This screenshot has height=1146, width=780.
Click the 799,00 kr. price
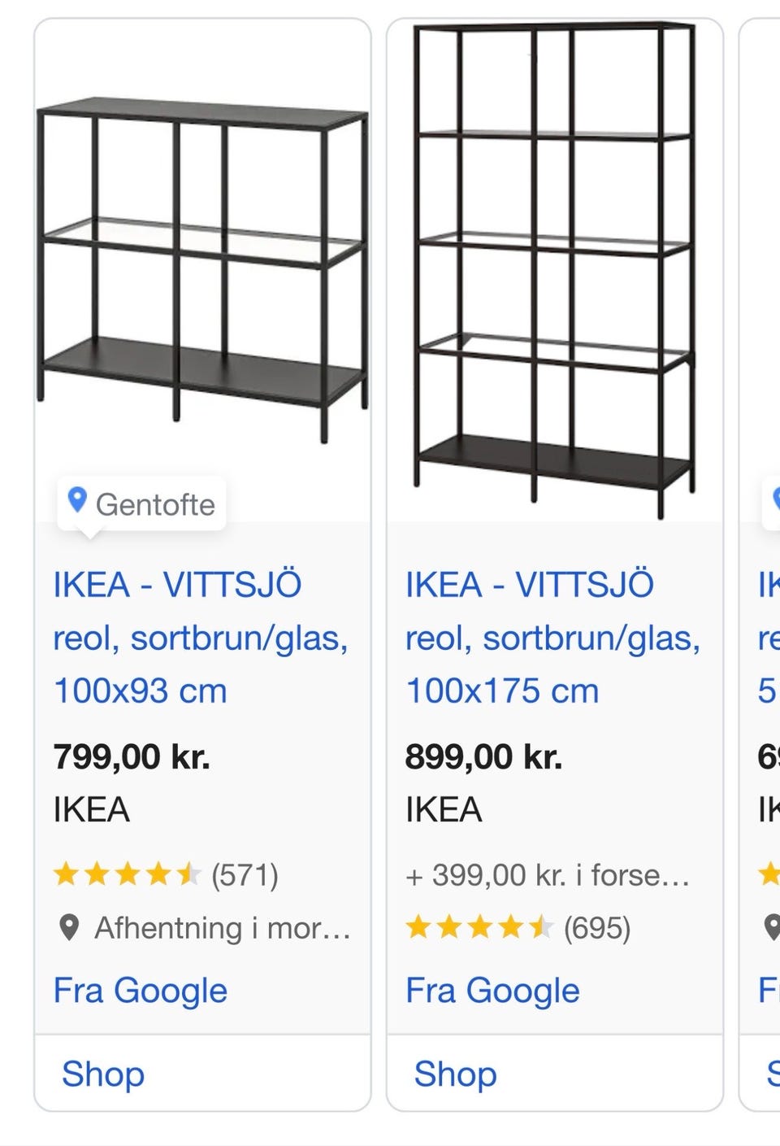click(x=132, y=757)
